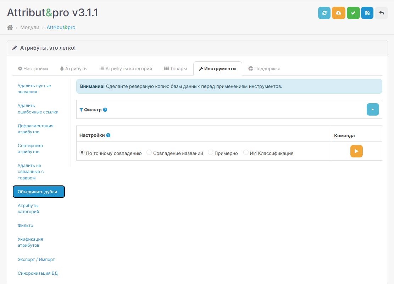Click the blue floppy disk save button
The image size is (394, 284).
pos(367,13)
